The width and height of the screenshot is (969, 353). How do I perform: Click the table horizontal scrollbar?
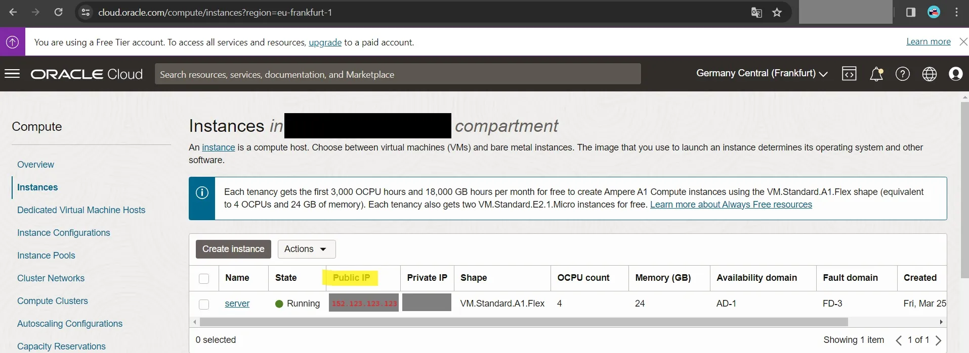coord(524,322)
